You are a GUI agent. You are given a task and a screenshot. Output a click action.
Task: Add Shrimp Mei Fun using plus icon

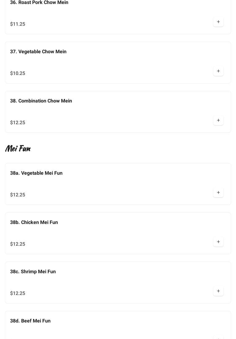pos(218,291)
